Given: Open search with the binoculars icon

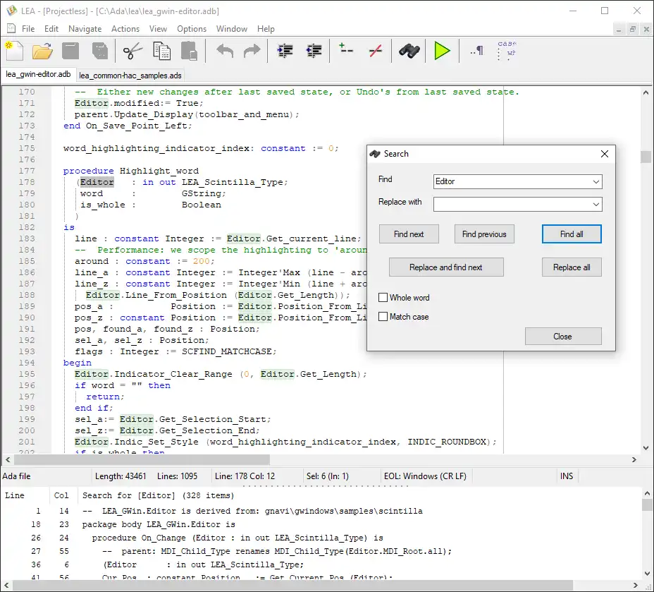Looking at the screenshot, I should [409, 51].
